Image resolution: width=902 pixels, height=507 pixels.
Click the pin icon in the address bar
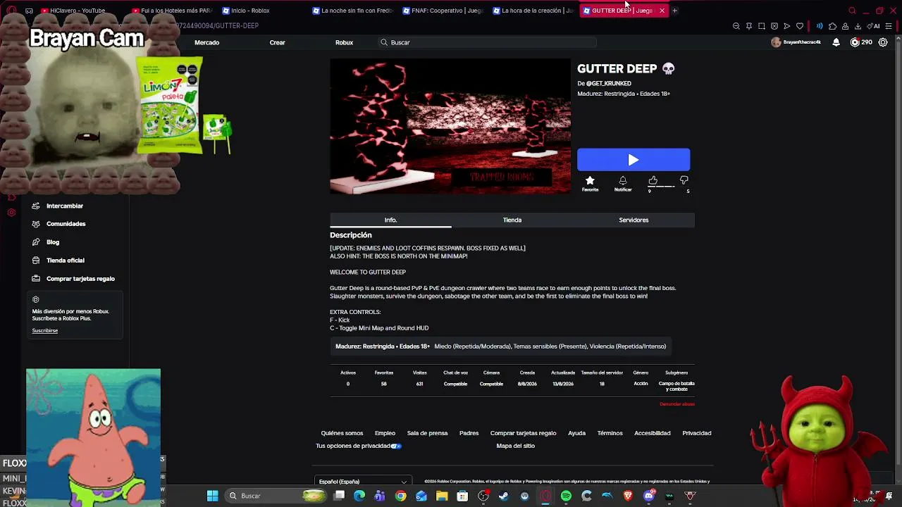pyautogui.click(x=749, y=26)
